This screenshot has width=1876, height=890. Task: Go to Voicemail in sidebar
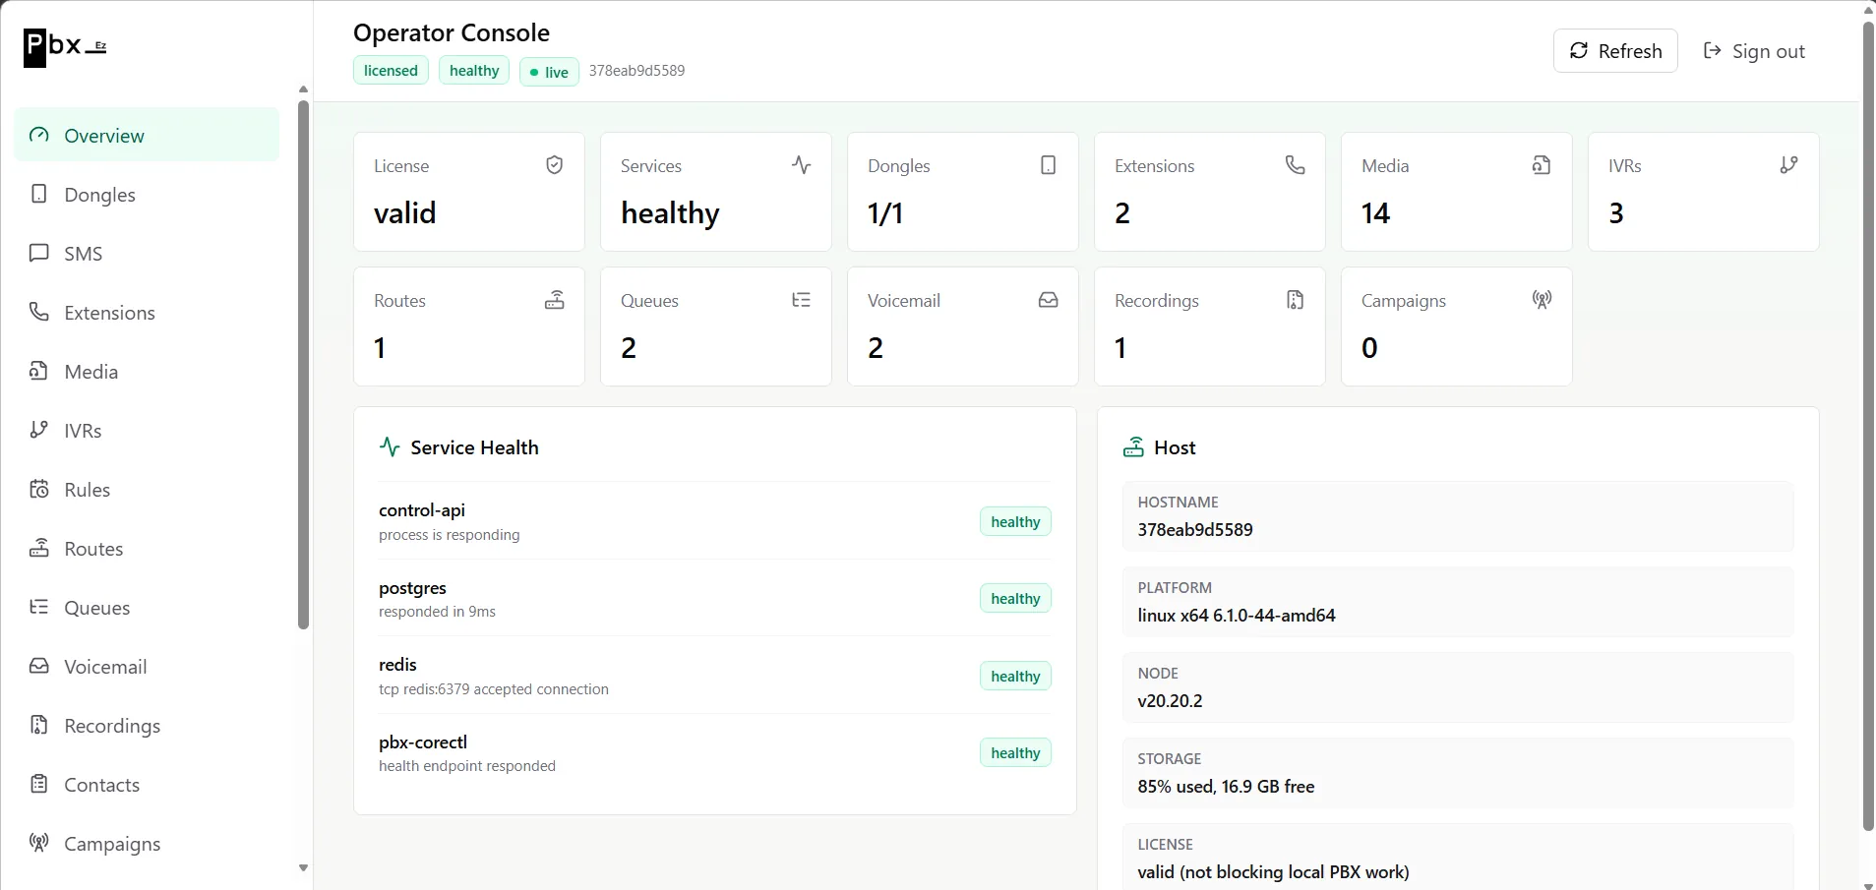point(147,666)
